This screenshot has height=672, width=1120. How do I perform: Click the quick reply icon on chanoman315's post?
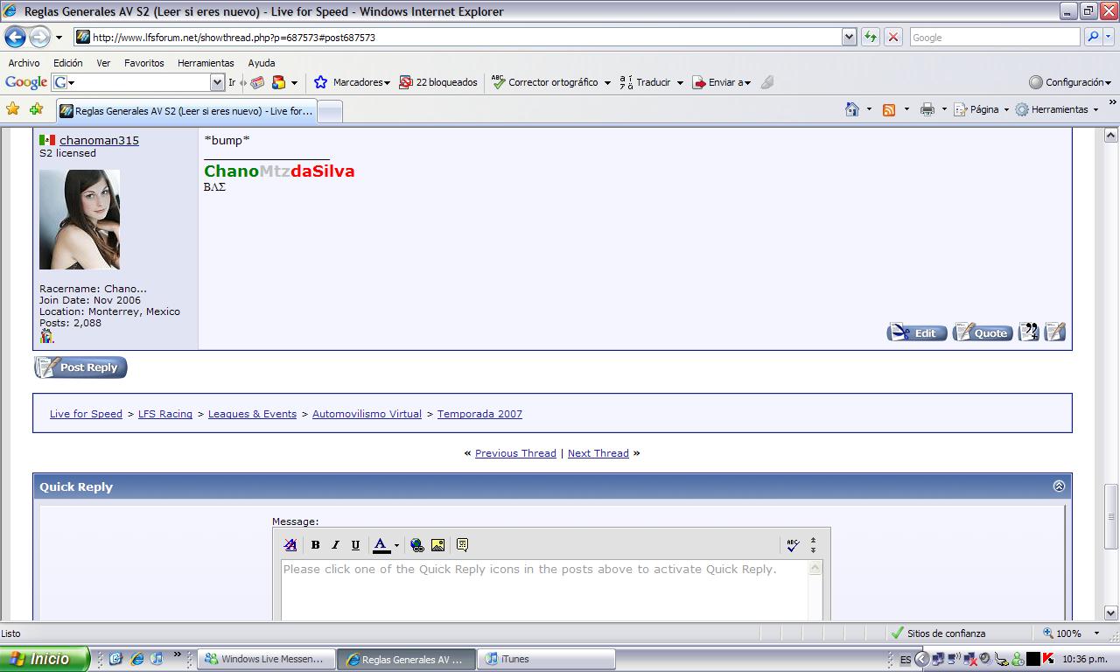(1055, 332)
